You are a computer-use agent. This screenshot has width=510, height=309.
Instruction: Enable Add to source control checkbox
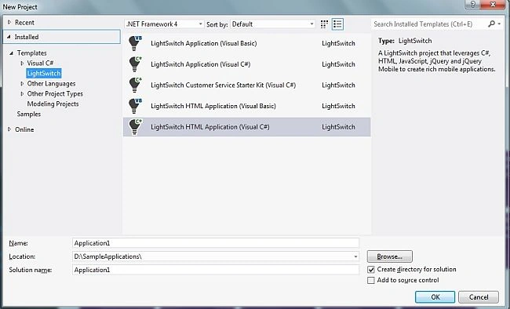[x=371, y=281]
